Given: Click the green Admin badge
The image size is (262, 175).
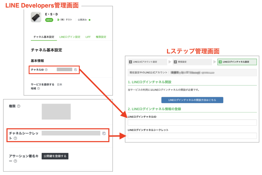Looking at the screenshot, I should pos(49,20).
